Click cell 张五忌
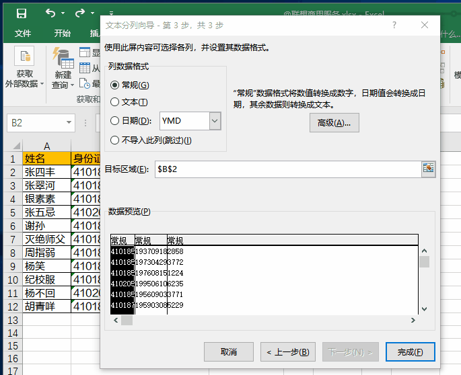Screen dimensions: 461x375 [46, 212]
